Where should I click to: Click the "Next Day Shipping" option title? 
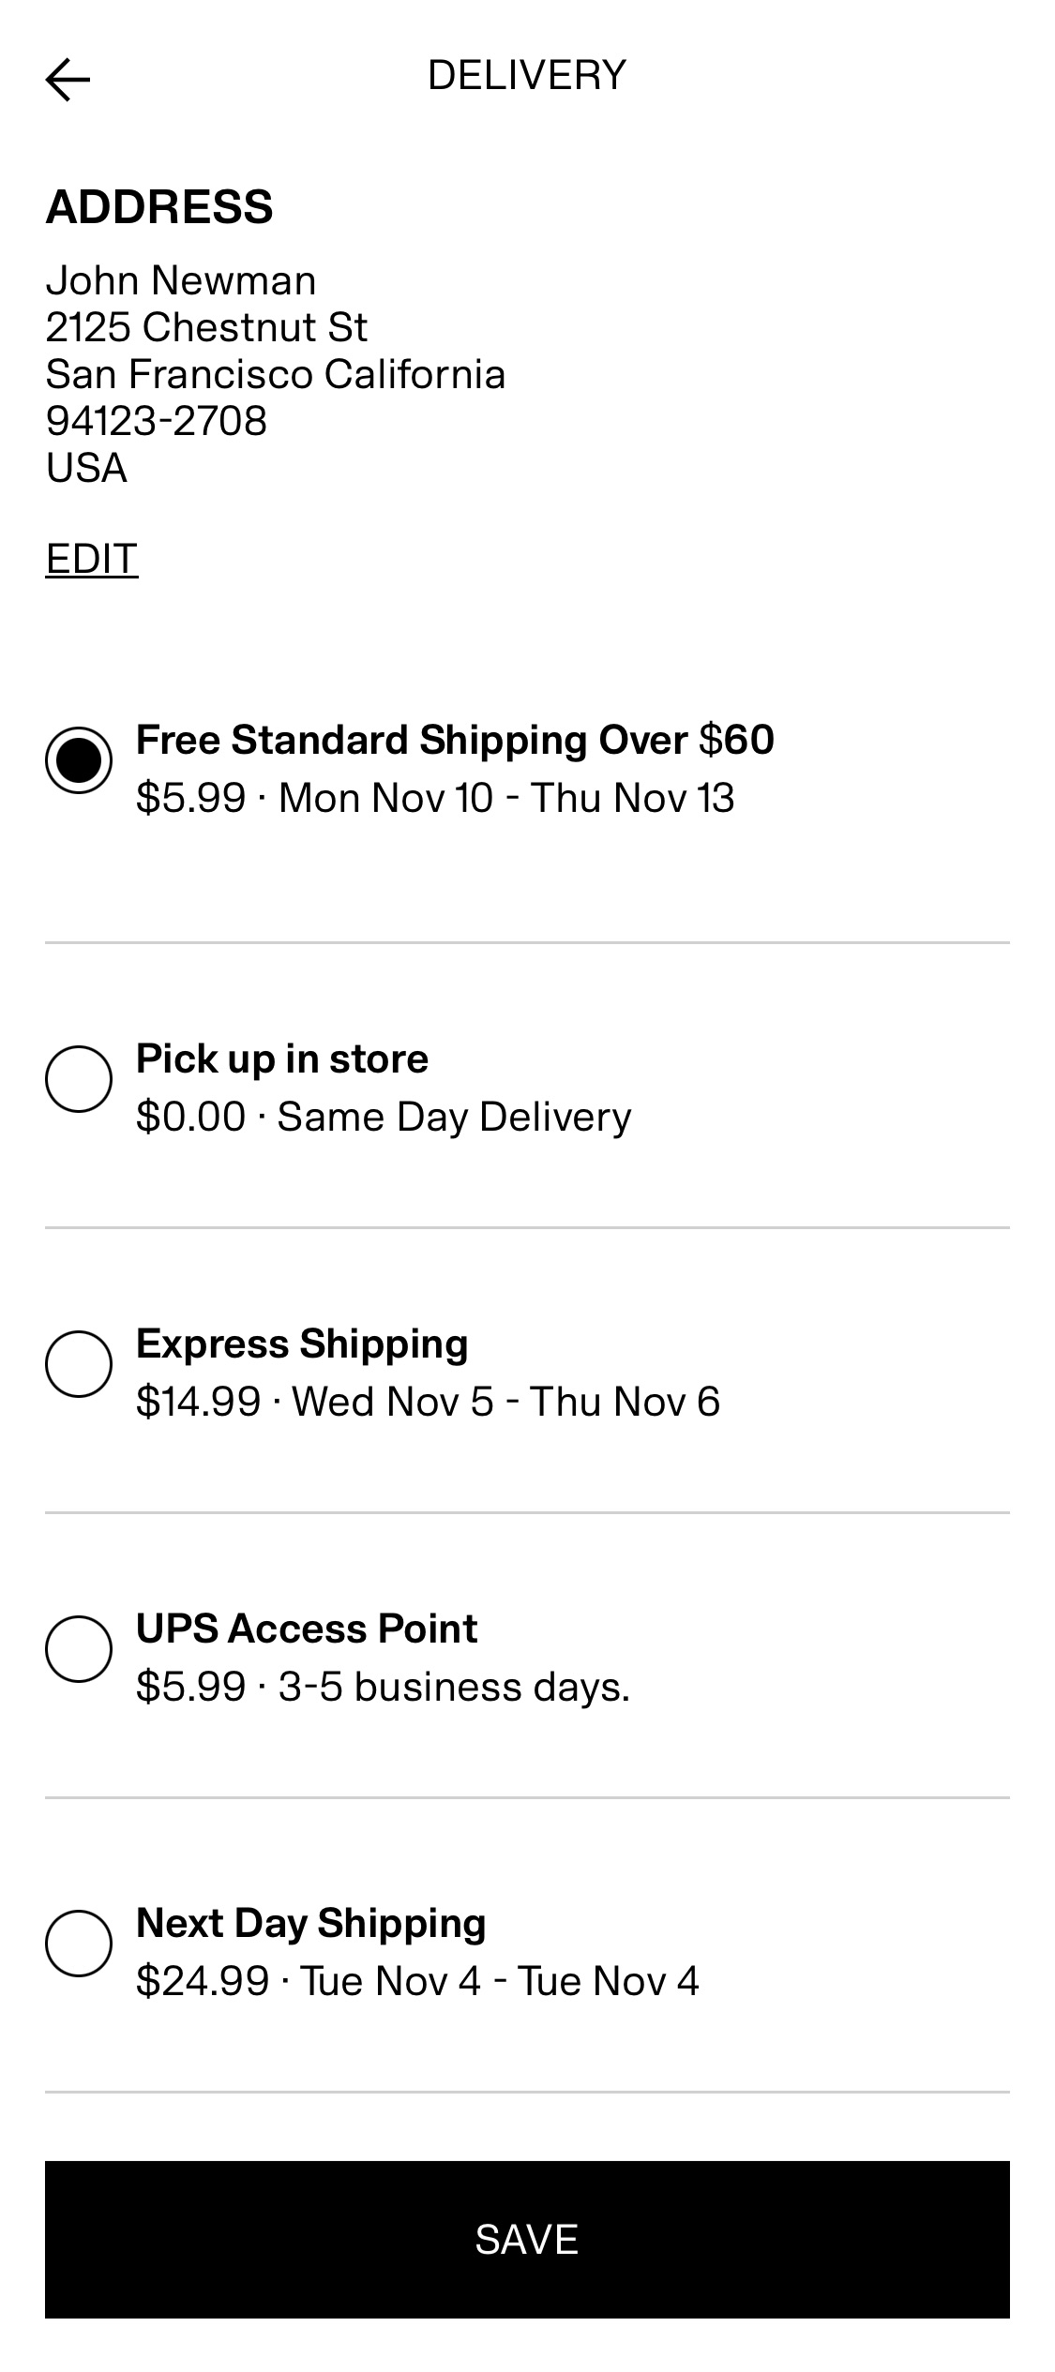tap(311, 1923)
